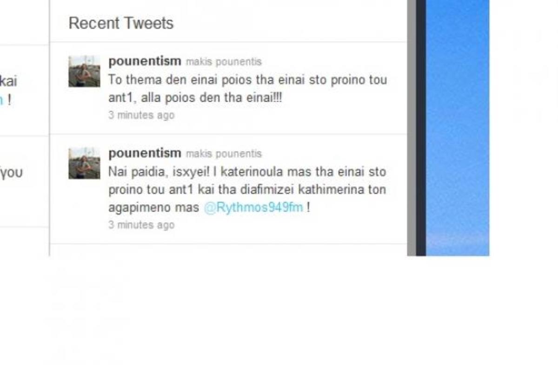Viewport: 558px width, 365px height.
Task: Open the "3 minutes ago" timestamp under the Rythmos tweet
Action: click(x=141, y=225)
